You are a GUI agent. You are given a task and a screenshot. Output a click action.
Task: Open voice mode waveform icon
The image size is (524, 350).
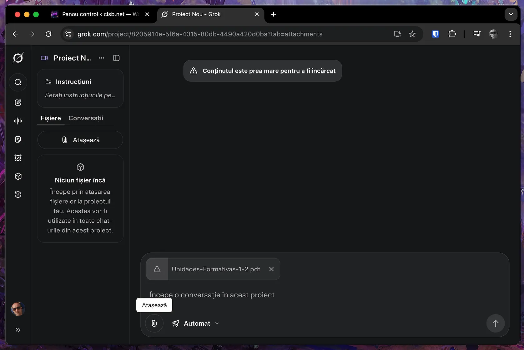coord(18,121)
